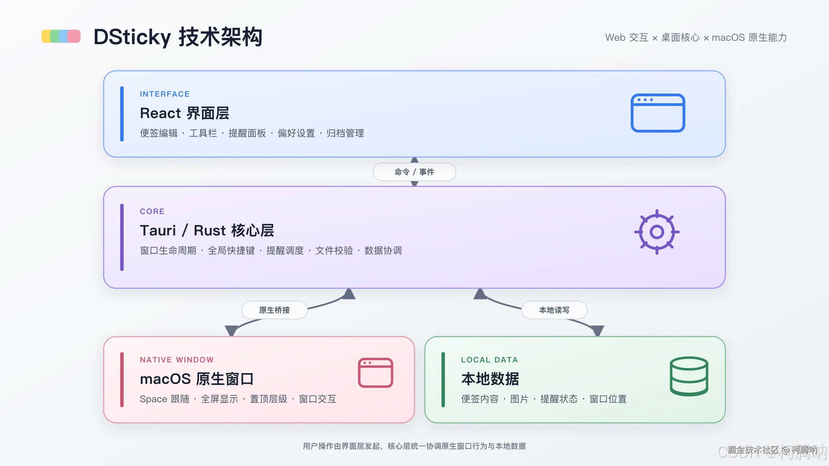Click the NATIVE WINDOW label
The width and height of the screenshot is (829, 466).
click(x=177, y=360)
